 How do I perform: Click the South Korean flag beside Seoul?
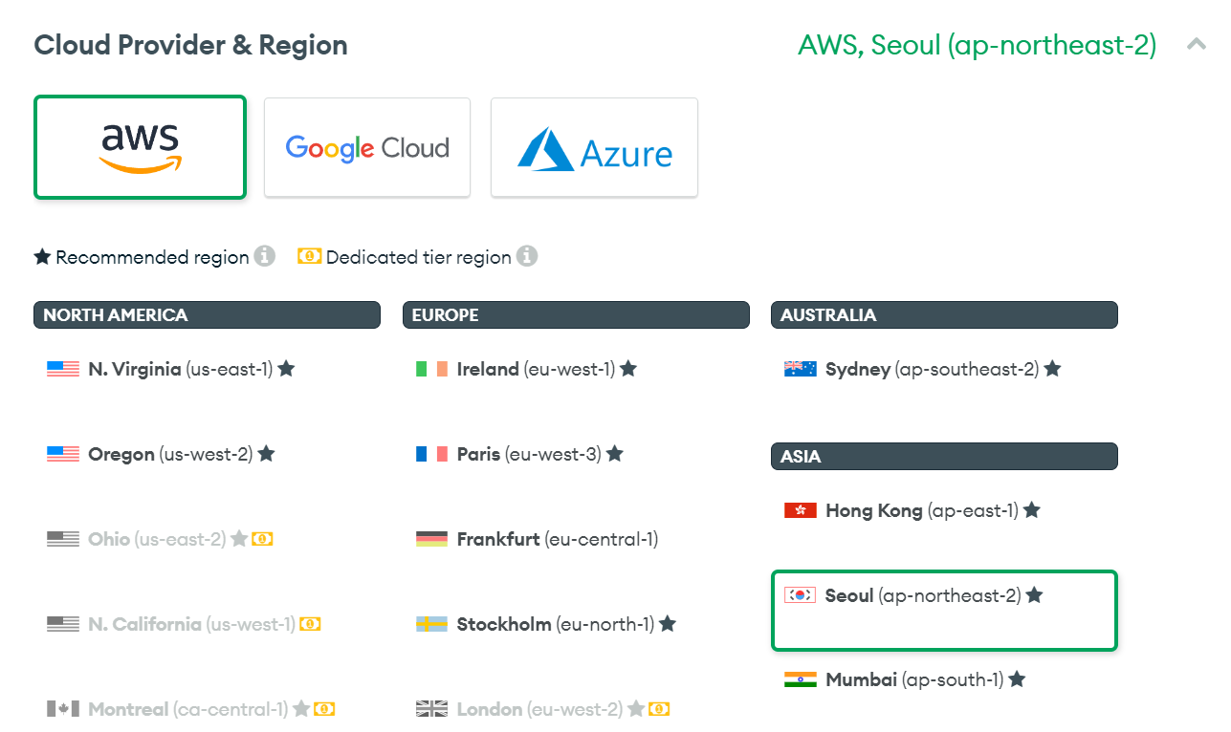[801, 595]
